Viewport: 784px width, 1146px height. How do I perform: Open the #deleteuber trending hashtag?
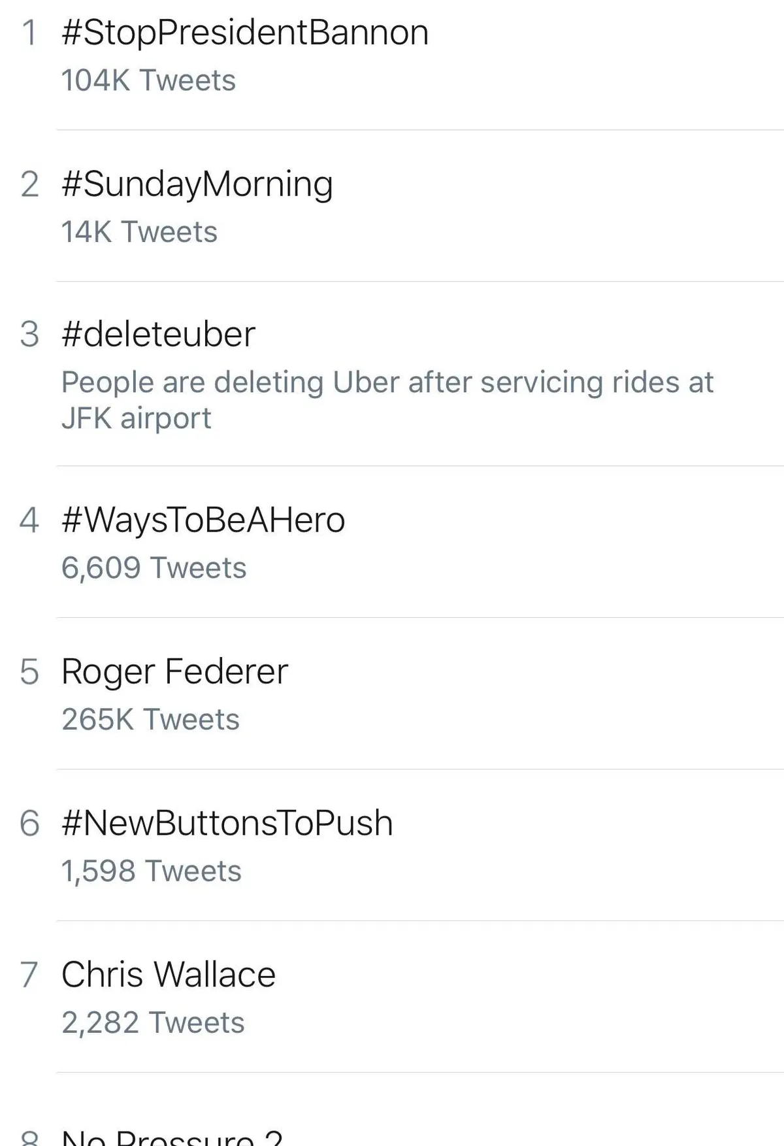(x=158, y=335)
